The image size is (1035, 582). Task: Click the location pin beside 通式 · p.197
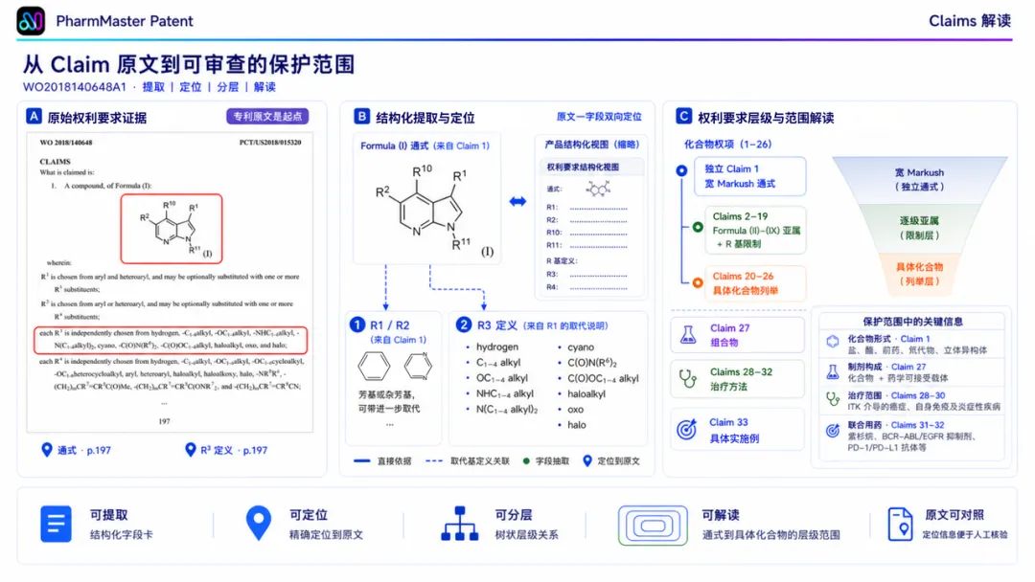[47, 450]
